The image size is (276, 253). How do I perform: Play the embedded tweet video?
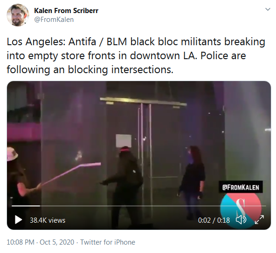19,220
